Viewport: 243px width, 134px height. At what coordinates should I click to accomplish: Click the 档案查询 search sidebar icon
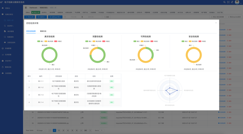pos(5,37)
